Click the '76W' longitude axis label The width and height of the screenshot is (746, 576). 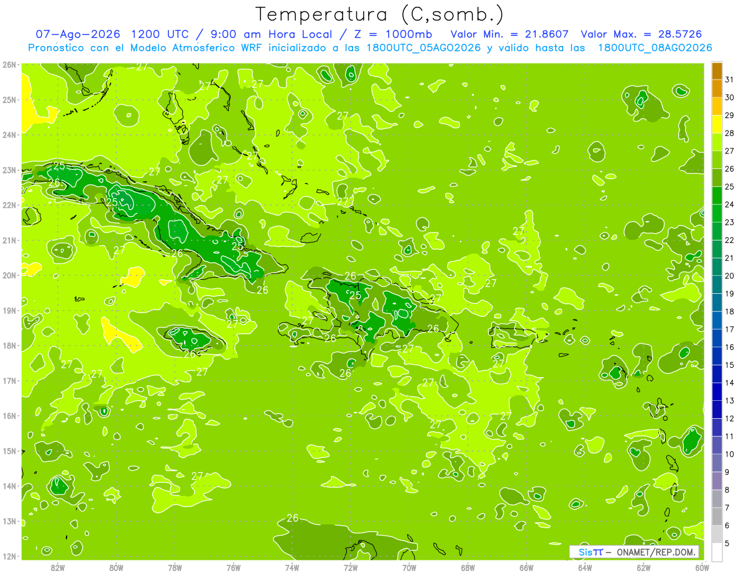233,568
